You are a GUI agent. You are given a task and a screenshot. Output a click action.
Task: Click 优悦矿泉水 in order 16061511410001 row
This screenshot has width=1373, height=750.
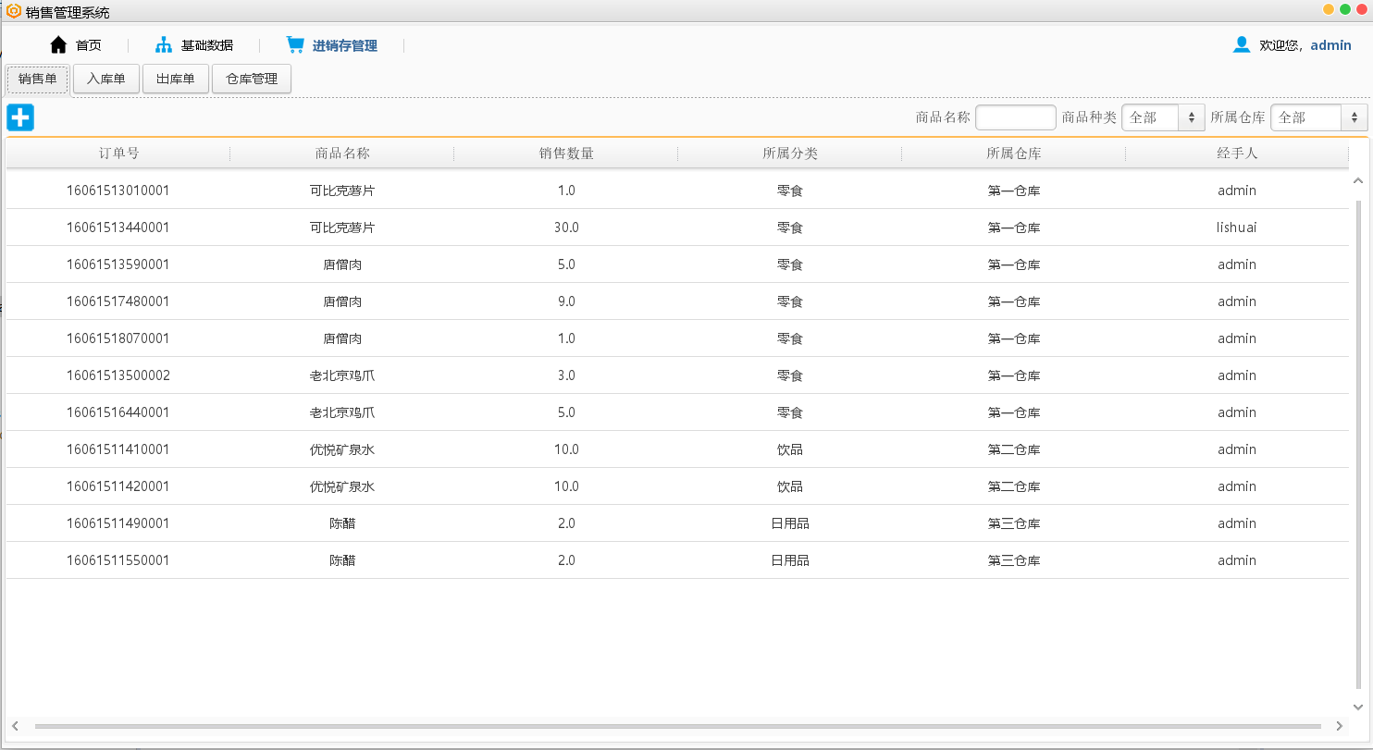(x=342, y=449)
